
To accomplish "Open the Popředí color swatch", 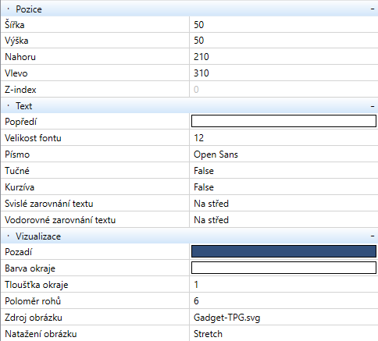I will 283,121.
